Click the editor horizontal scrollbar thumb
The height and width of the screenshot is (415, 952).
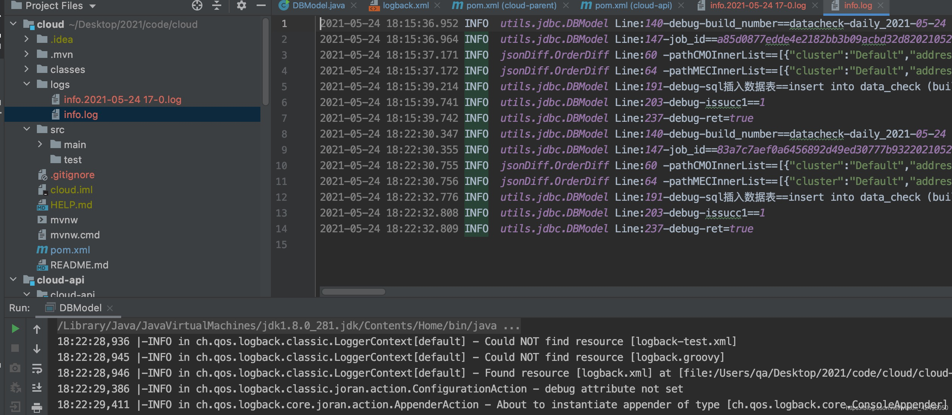[353, 292]
